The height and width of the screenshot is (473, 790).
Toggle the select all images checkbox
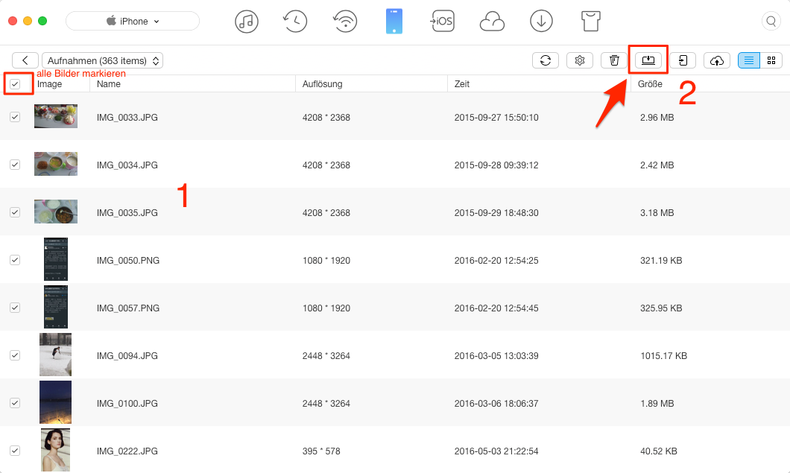pos(15,84)
